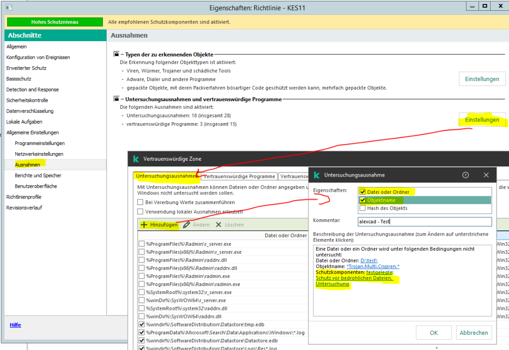This screenshot has width=509, height=350.
Task: Select the %ProgramFiles(x86)%\Radmin\raddrv.dll row text
Action: coord(191,268)
